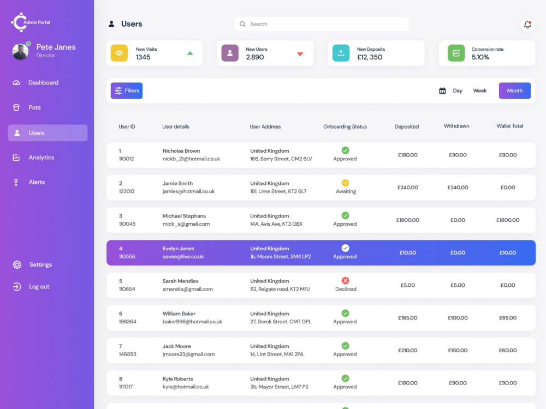
Task: Click the red down arrow on New Users
Action: [x=300, y=54]
